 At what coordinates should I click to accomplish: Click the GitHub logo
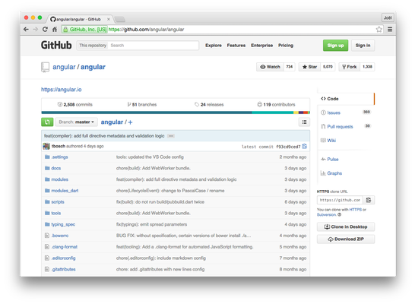(x=56, y=46)
